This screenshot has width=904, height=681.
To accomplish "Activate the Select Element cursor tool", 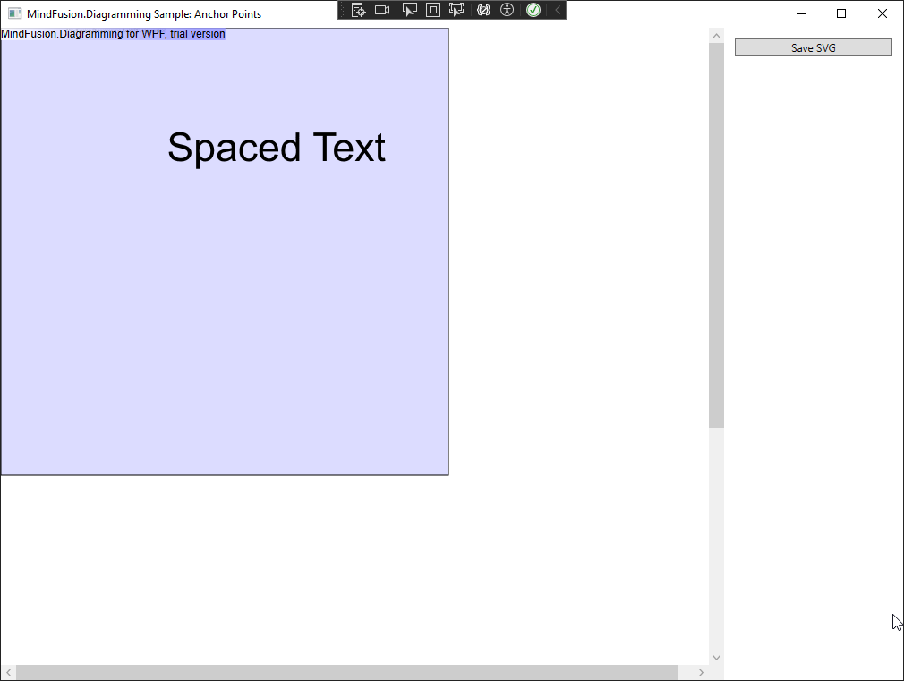I will tap(410, 10).
